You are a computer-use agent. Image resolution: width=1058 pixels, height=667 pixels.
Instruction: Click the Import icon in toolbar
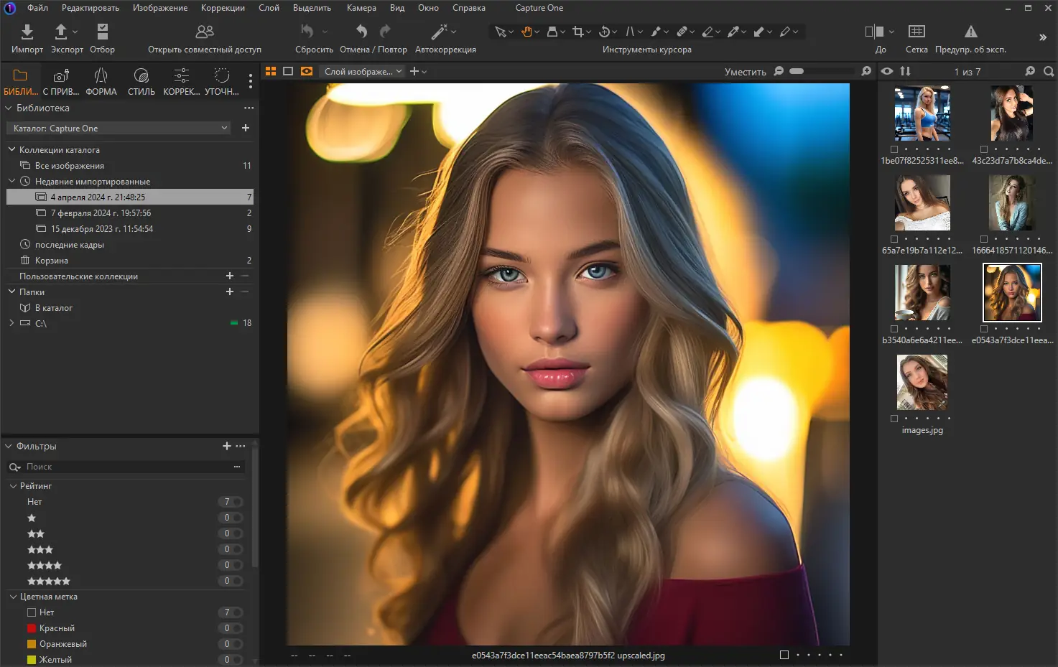click(x=27, y=32)
